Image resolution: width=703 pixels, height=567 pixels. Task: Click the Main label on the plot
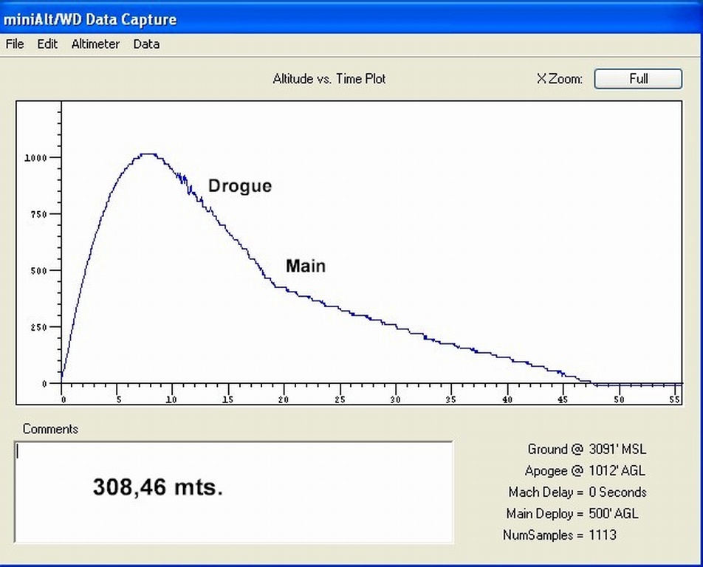tap(306, 266)
